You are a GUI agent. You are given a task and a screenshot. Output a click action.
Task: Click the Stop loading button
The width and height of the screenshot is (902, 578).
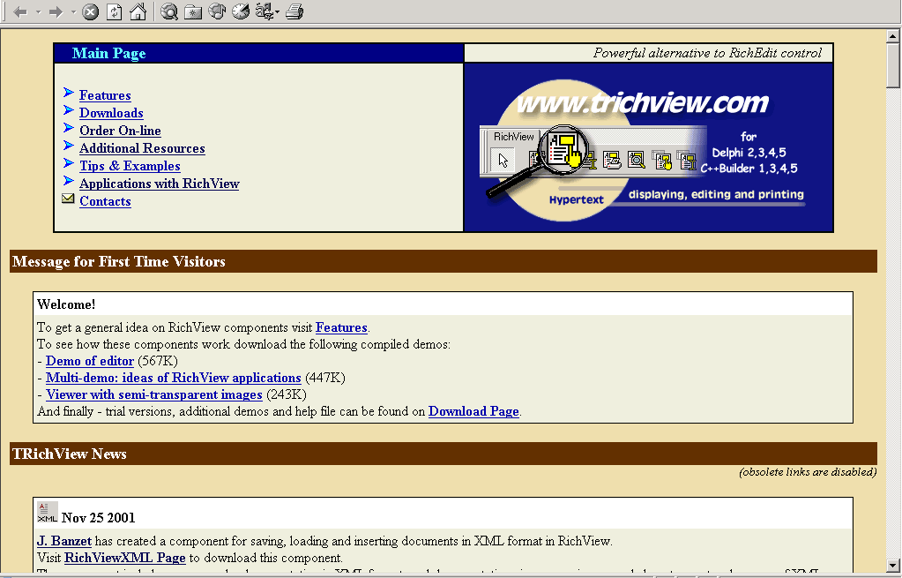pyautogui.click(x=90, y=12)
